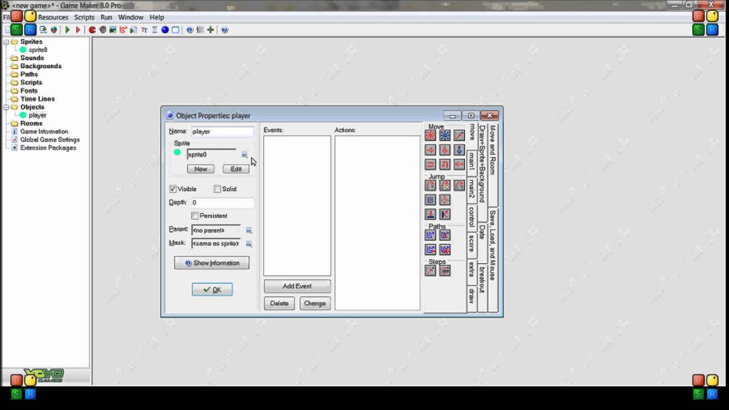Open the Help menu
Screen dimensions: 729x410
(x=157, y=17)
